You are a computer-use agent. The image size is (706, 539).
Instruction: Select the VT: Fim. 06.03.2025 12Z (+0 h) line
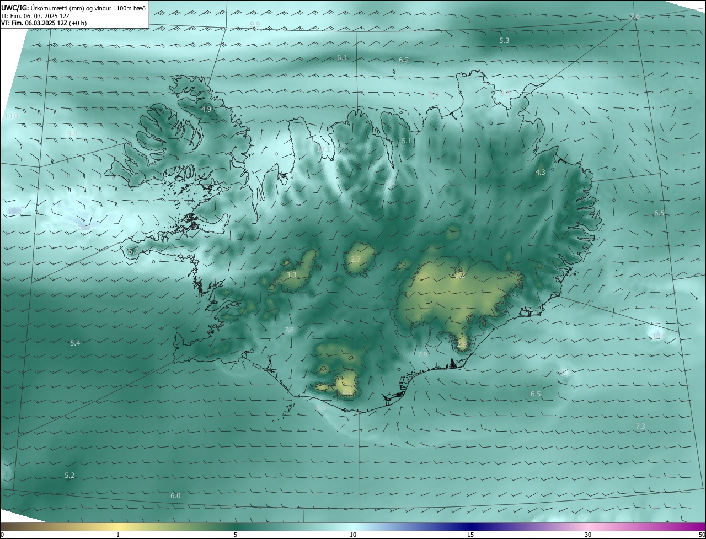pos(44,23)
